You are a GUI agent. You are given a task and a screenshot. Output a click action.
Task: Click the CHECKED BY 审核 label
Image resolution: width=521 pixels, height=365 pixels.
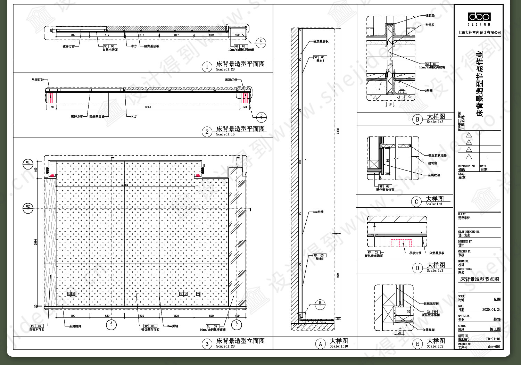(x=464, y=253)
